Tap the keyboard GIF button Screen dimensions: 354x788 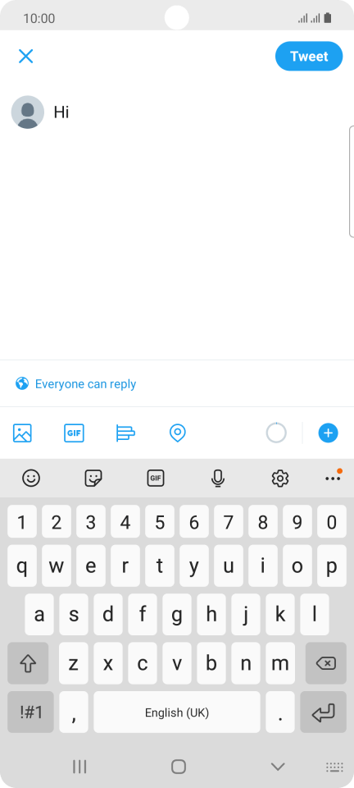[x=156, y=478]
